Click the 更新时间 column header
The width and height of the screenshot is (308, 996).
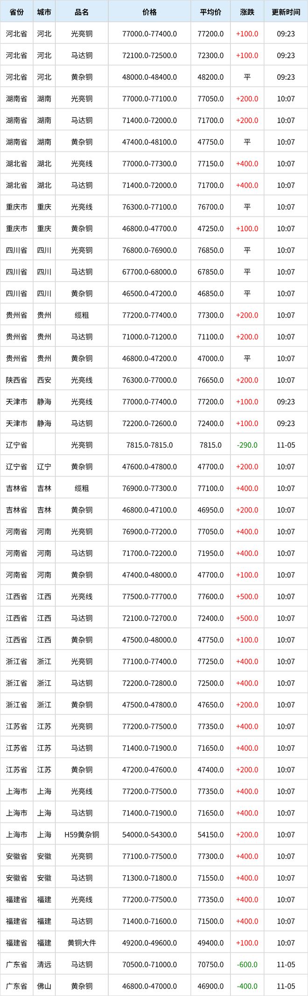click(286, 12)
